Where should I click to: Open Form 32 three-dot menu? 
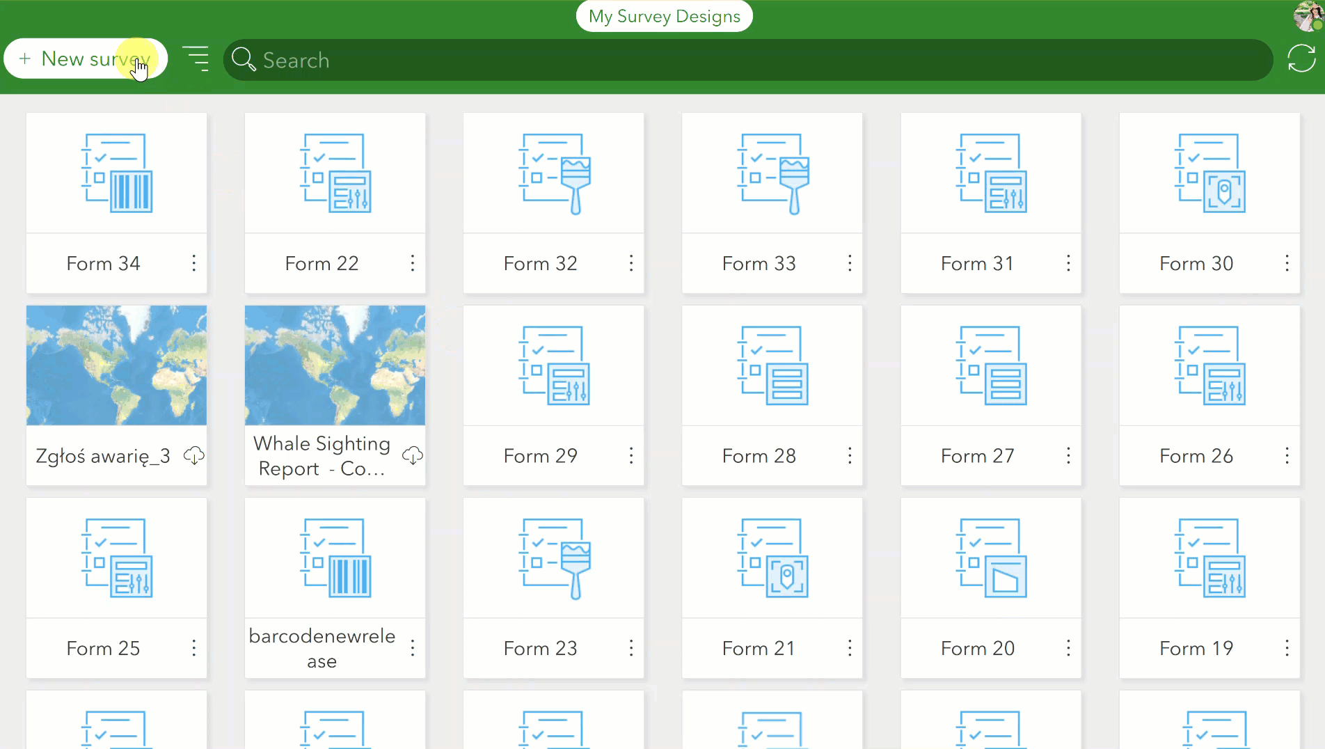(x=630, y=263)
